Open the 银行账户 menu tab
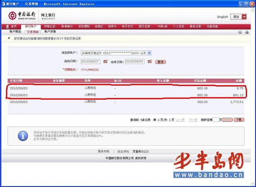256x187 pixels. pos(31,26)
